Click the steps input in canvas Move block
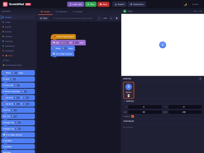 [x=64, y=48]
